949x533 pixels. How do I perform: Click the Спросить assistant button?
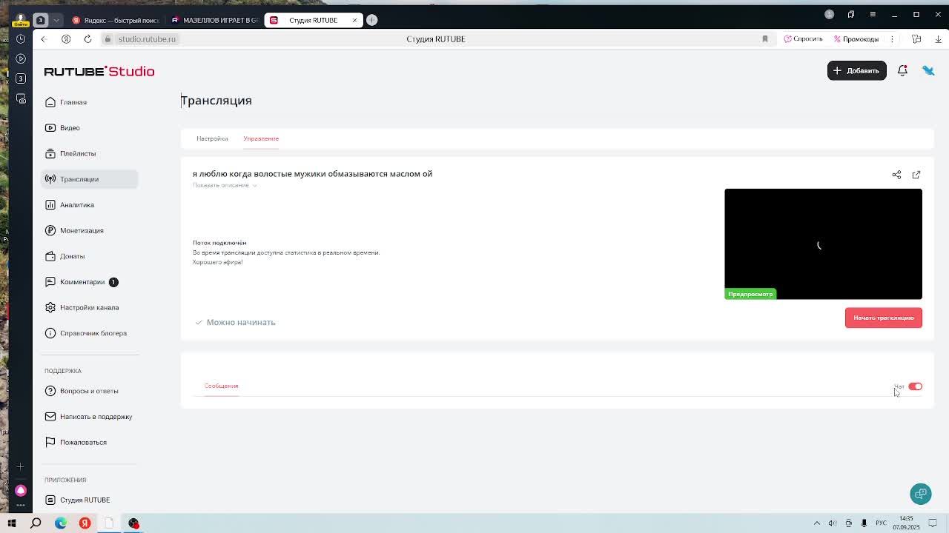point(804,38)
